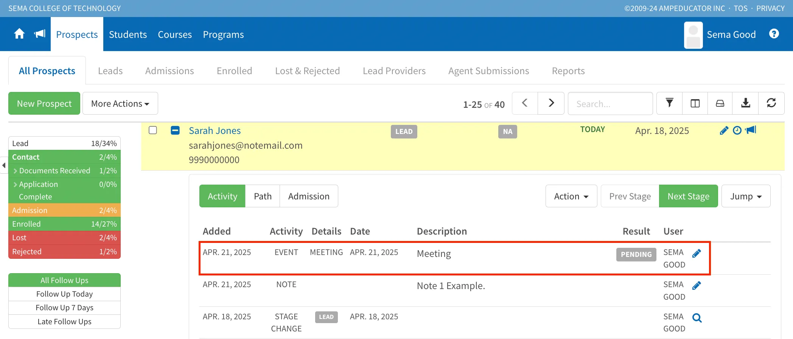Edit the Meeting event activity

(x=697, y=253)
